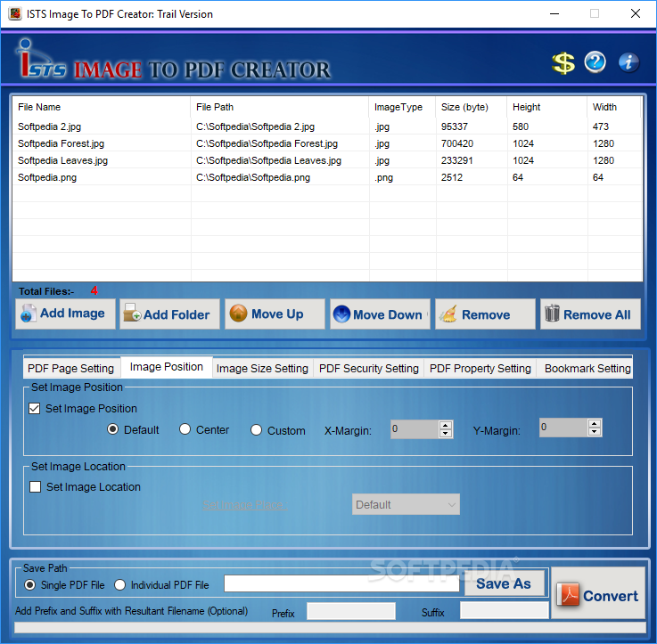Click the app icon in title bar
Viewport: 657px width, 644px height.
[14, 14]
